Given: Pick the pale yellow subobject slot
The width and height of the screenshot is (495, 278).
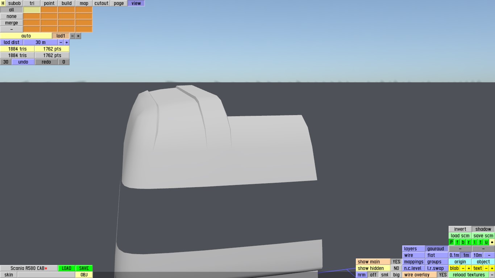Looking at the screenshot, I should point(32,10).
